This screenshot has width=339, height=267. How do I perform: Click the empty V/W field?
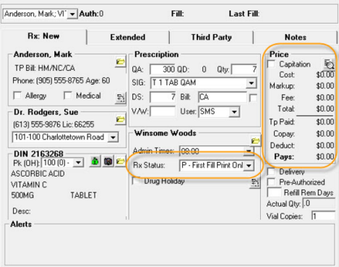[x=163, y=111]
